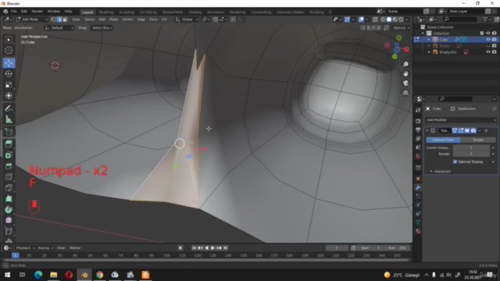Open the Object properties tab
The width and height of the screenshot is (500, 281).
(418, 179)
